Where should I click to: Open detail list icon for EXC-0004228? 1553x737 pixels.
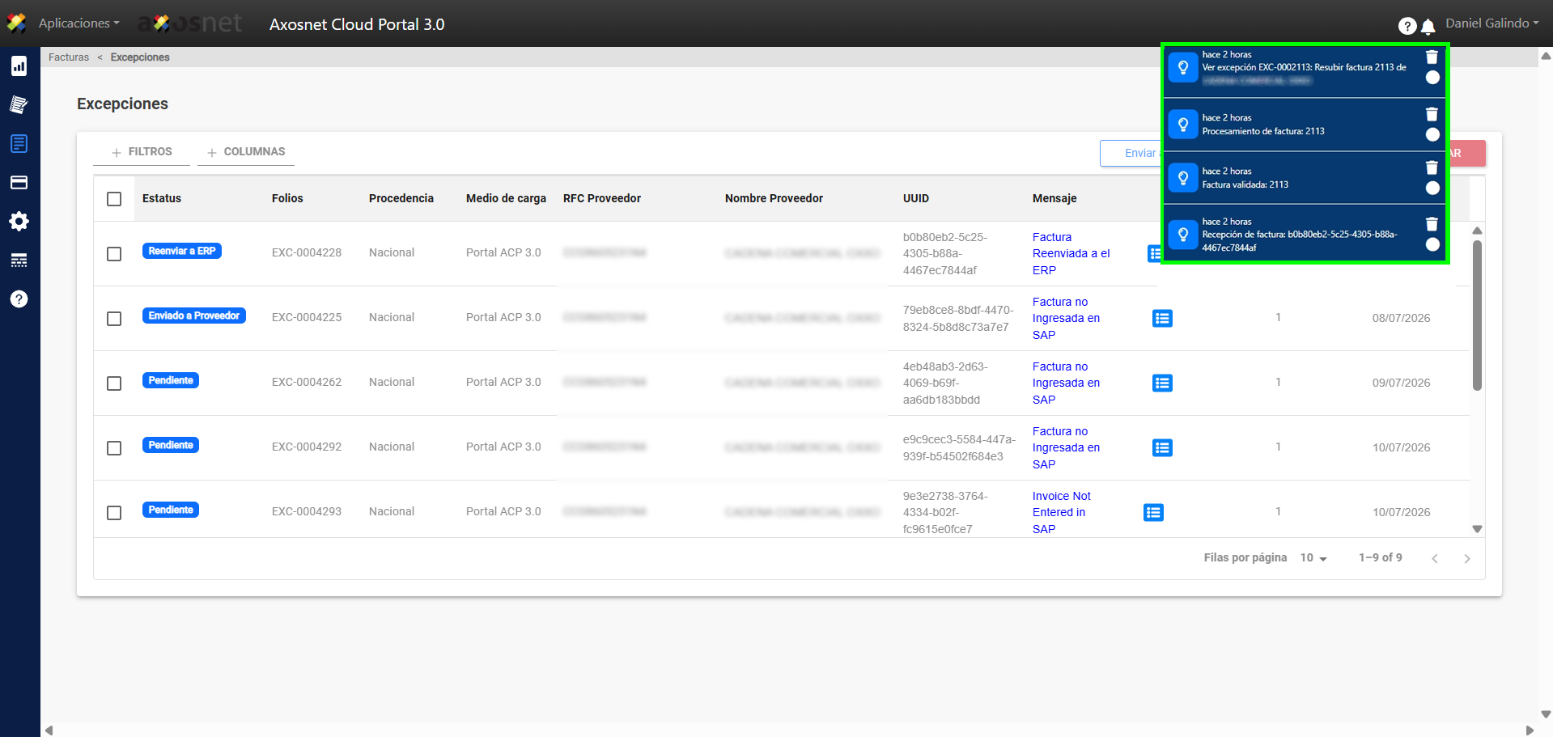tap(1154, 253)
